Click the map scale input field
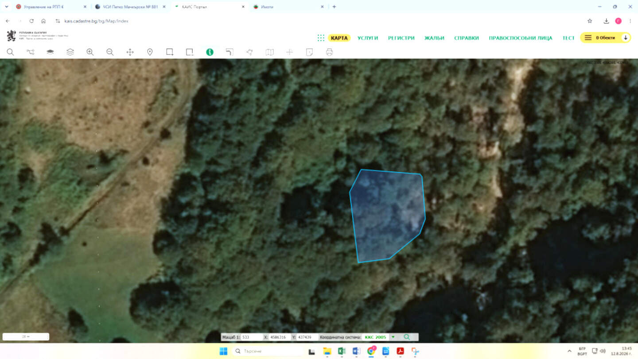Viewport: 638px width, 359px height. (252, 337)
